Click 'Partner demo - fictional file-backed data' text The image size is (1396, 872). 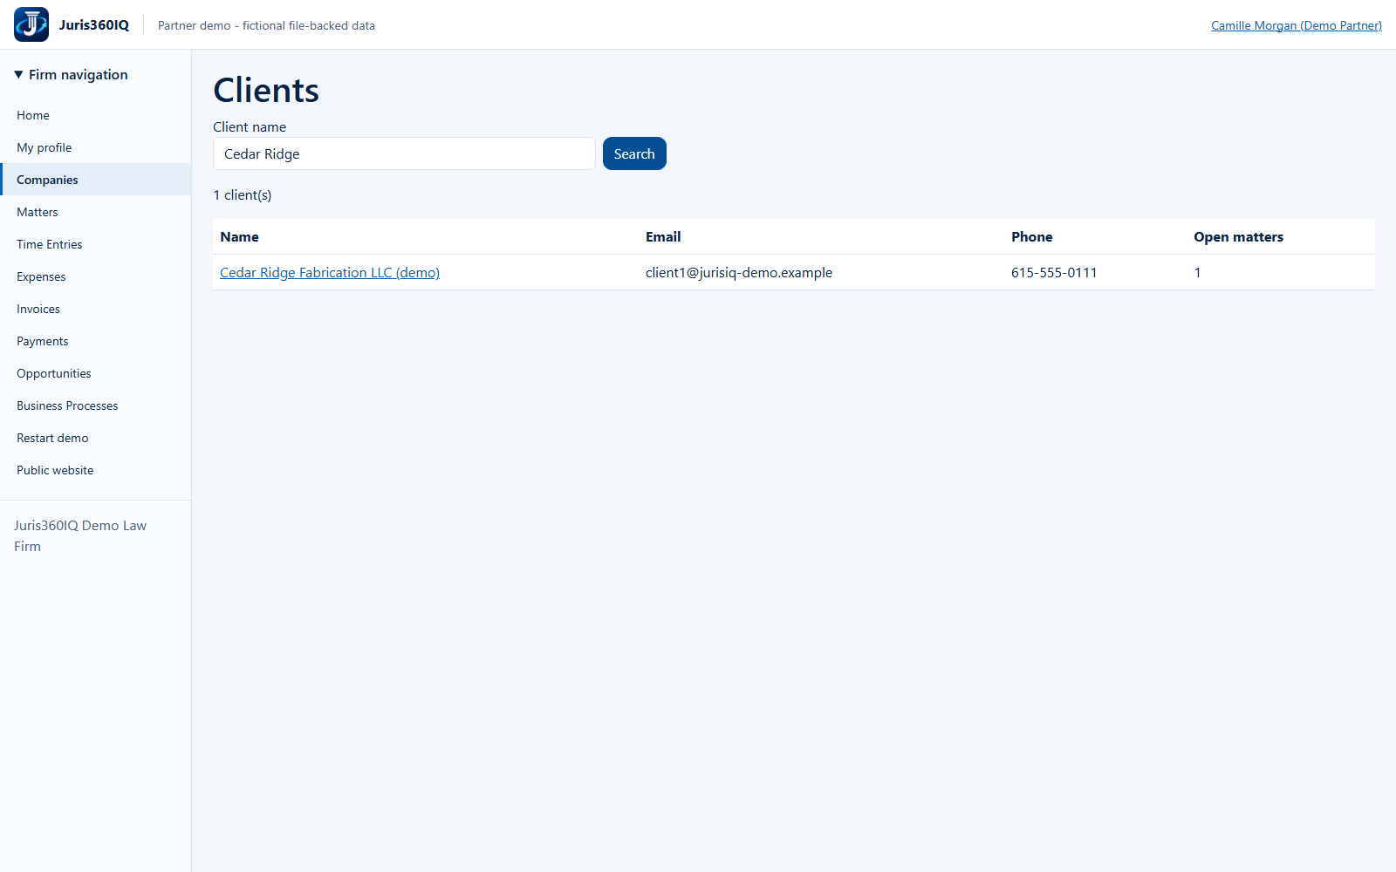point(266,25)
